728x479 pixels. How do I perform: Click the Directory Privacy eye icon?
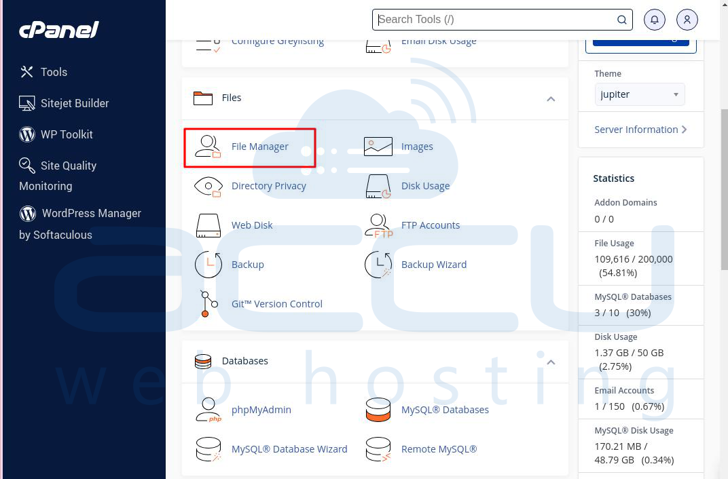pos(208,187)
